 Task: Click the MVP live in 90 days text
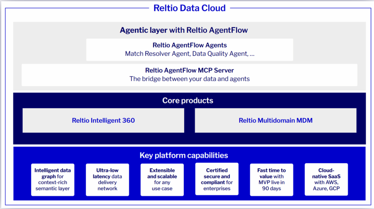[271, 185]
